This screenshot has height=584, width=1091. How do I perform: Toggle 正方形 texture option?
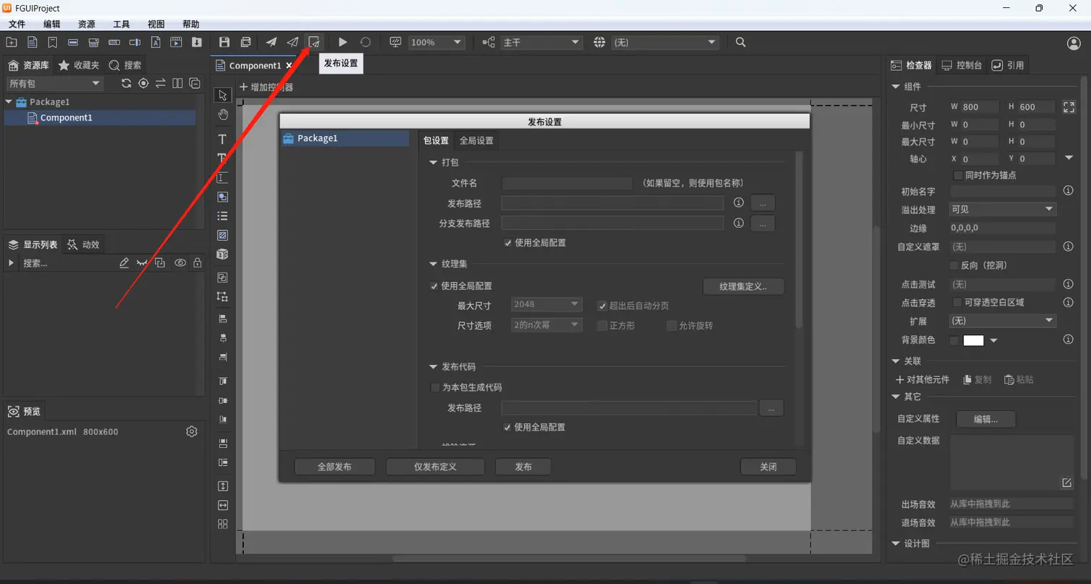click(x=603, y=325)
